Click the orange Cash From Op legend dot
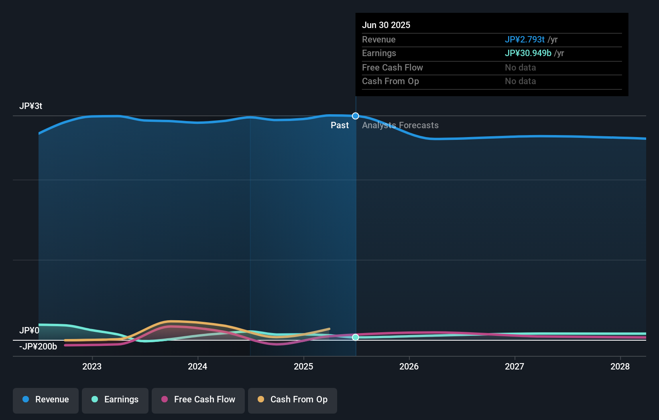The width and height of the screenshot is (659, 420). (260, 400)
